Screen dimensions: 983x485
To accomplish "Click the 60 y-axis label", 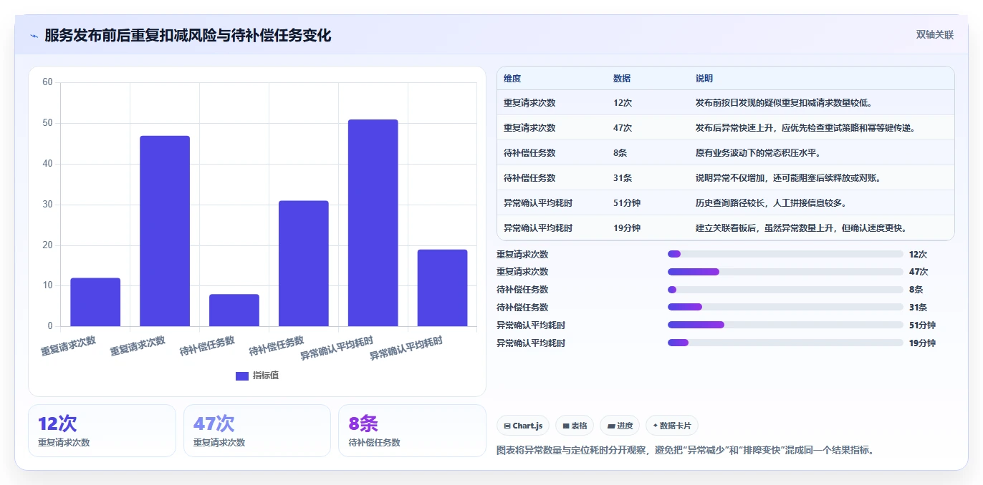I will 47,82.
